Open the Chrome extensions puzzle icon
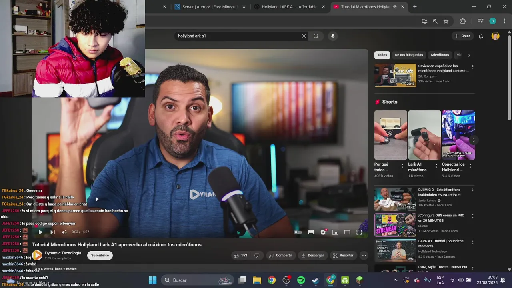The width and height of the screenshot is (512, 288). coord(463,21)
